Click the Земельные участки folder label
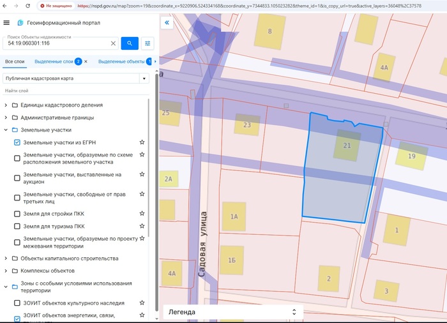 [x=46, y=130]
